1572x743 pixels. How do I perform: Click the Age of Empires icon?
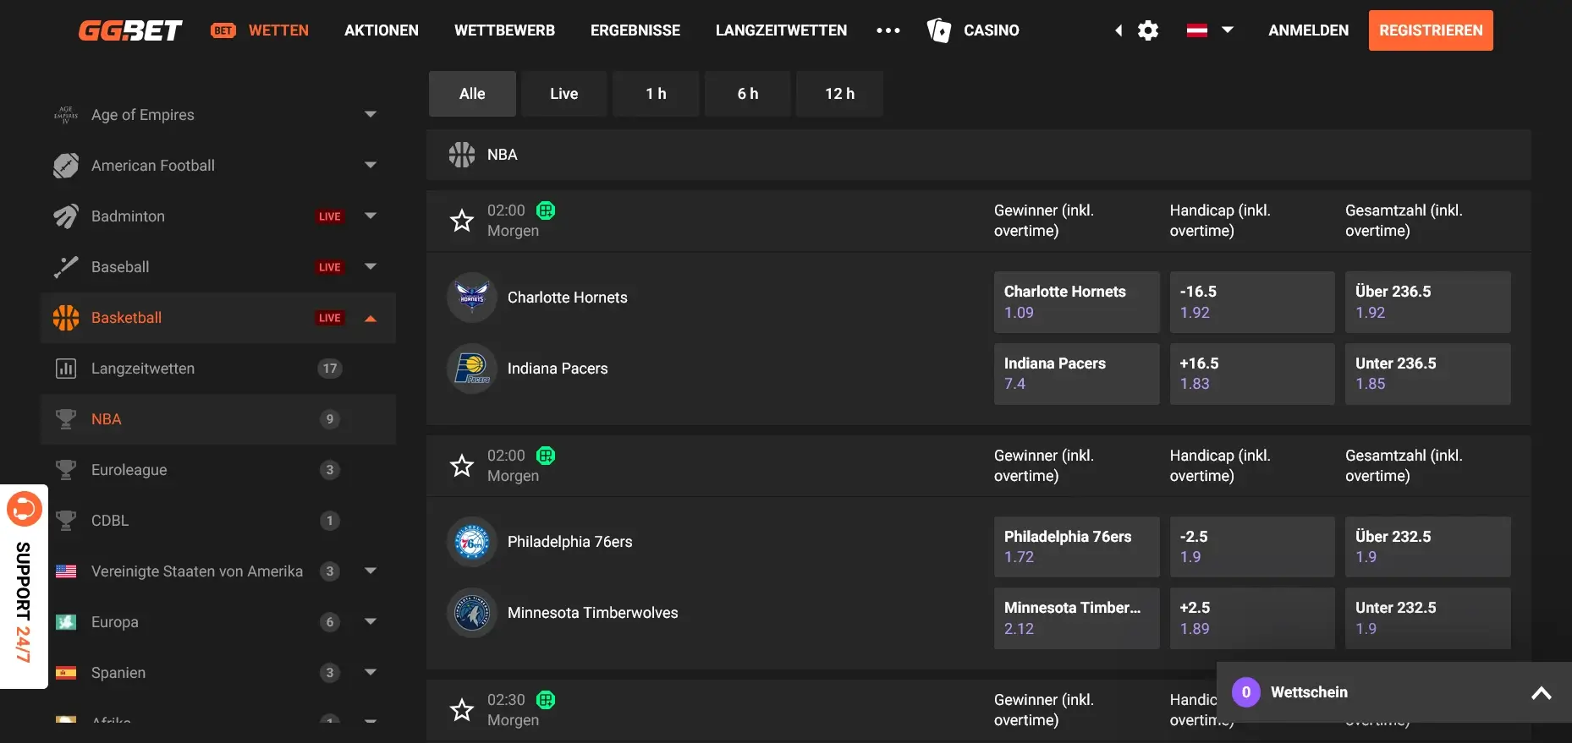[66, 115]
